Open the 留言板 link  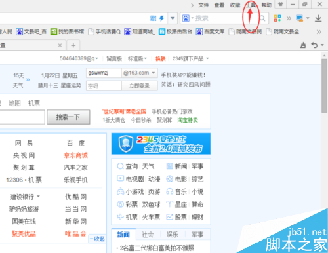114,58
